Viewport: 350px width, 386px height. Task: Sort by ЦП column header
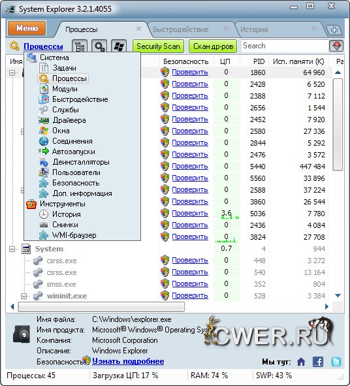(225, 61)
